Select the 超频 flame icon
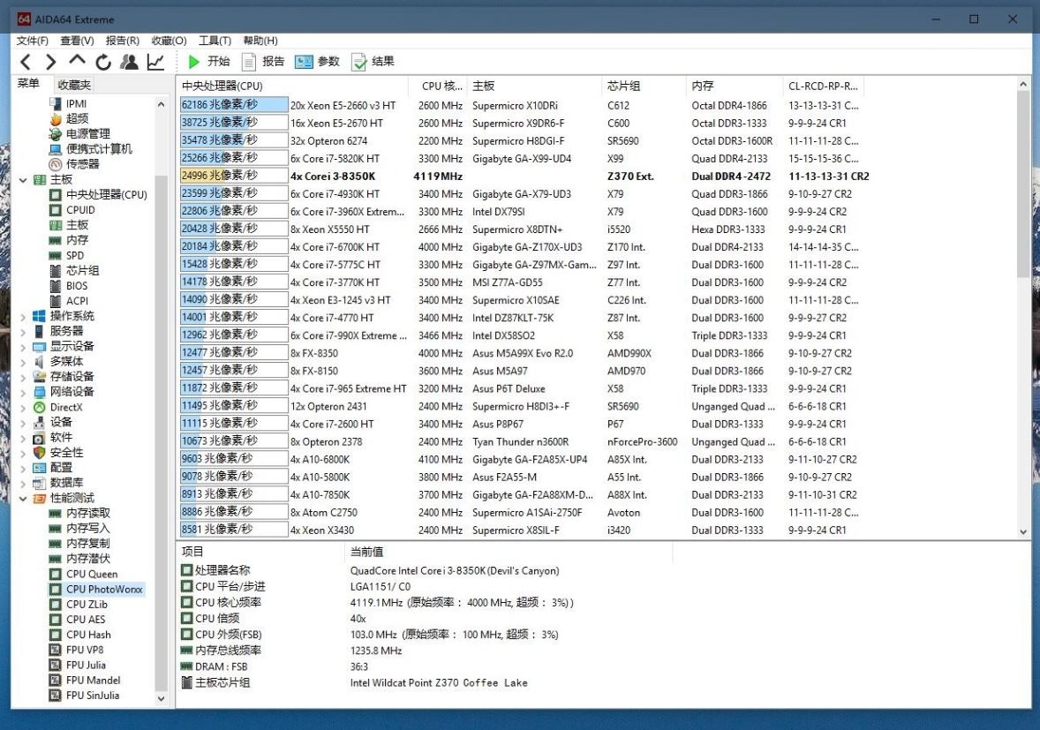 [x=56, y=118]
